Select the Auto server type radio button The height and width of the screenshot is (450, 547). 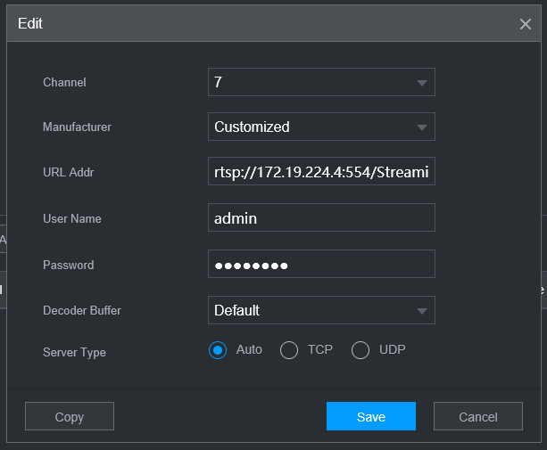pos(218,350)
